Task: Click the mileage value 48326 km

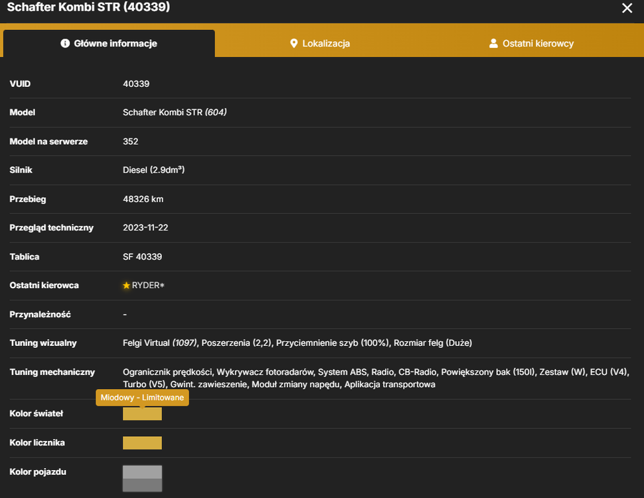Action: 143,199
